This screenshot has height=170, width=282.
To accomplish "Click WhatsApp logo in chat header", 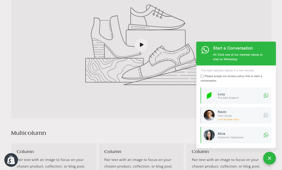I will (205, 50).
